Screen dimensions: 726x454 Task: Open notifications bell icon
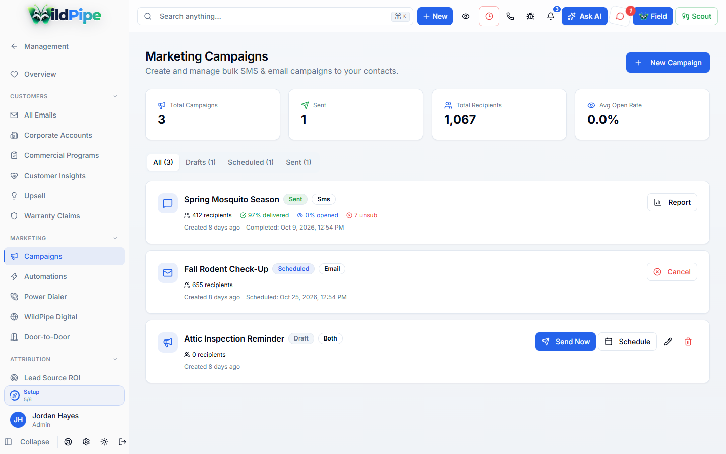[551, 16]
